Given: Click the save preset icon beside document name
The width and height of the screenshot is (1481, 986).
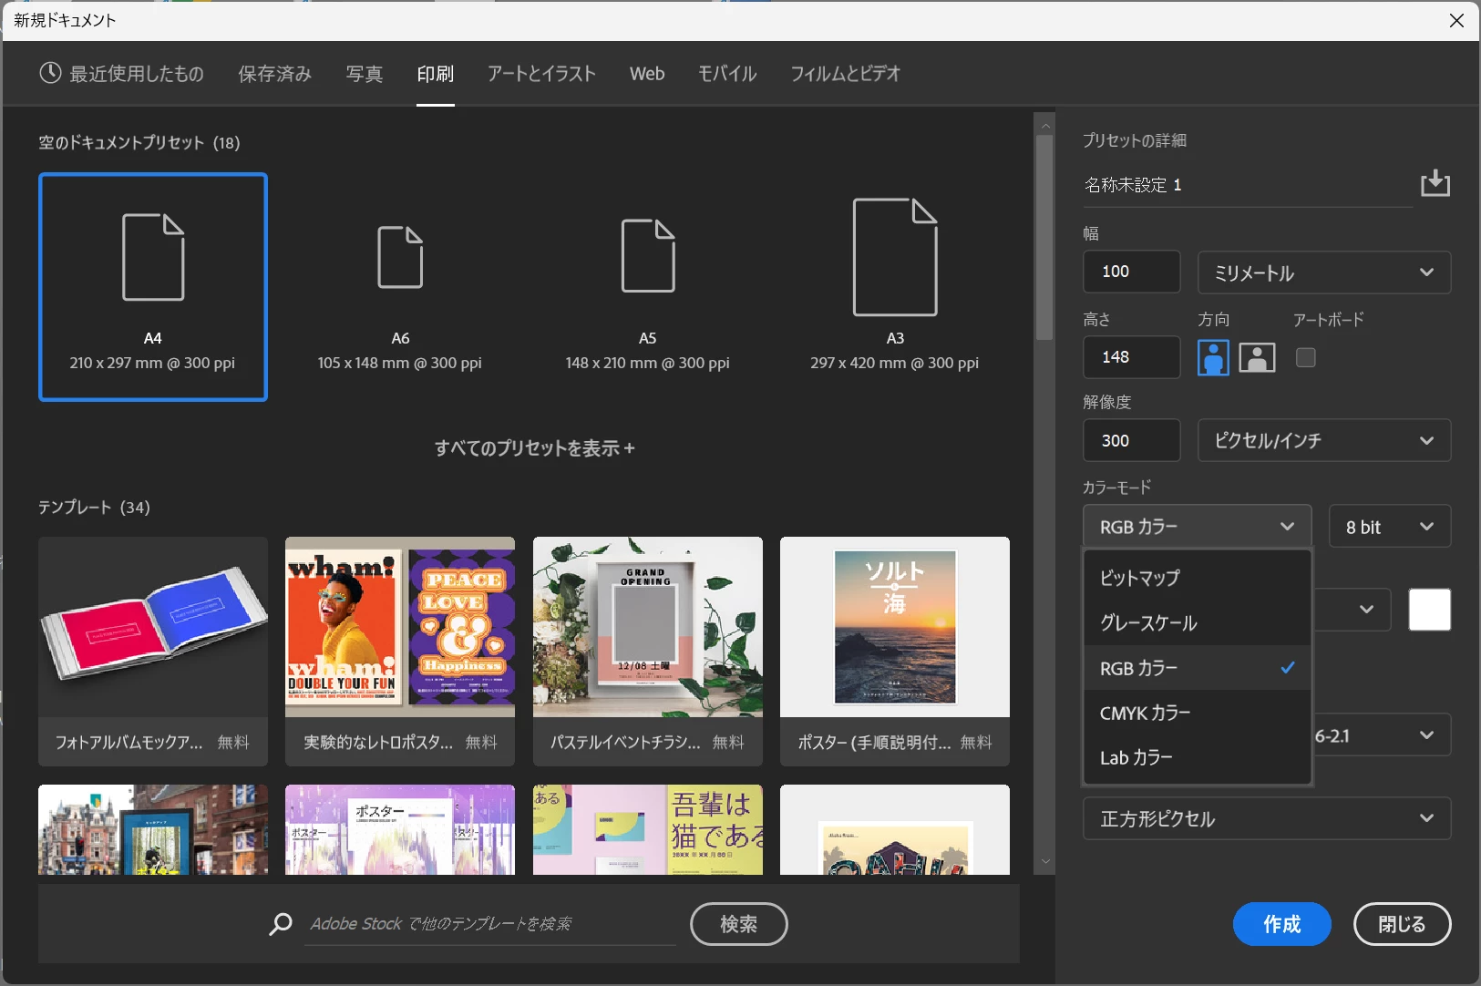Looking at the screenshot, I should point(1435,183).
